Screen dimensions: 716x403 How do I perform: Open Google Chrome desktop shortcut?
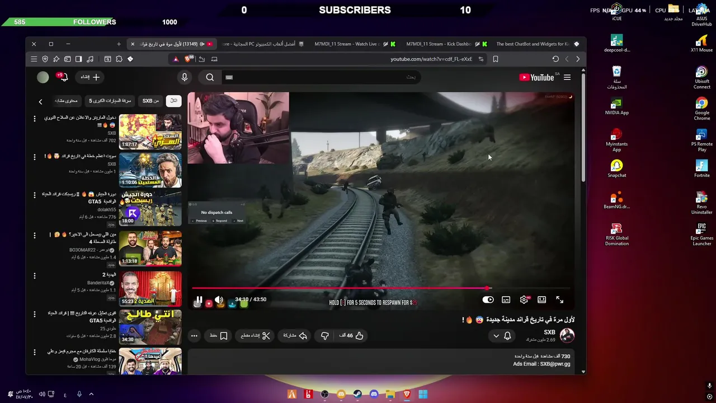point(701,109)
